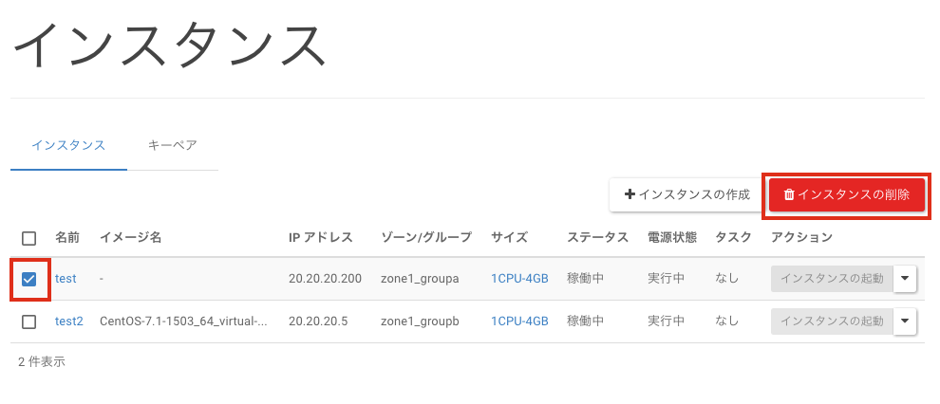Switch to the キーペア tab
940x404 pixels.
pyautogui.click(x=172, y=145)
